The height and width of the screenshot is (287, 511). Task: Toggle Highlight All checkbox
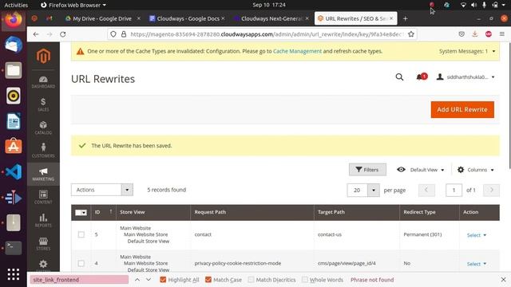pyautogui.click(x=163, y=280)
